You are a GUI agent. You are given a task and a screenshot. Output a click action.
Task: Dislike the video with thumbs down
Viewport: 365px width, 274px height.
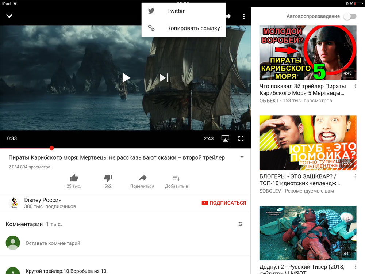tap(108, 181)
